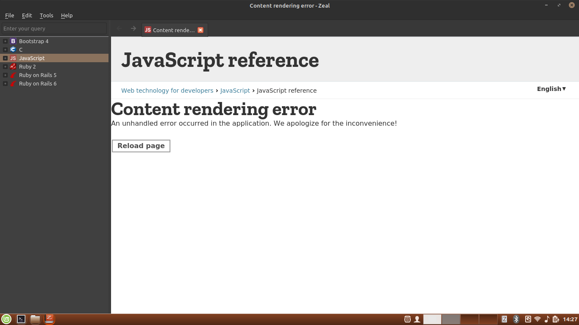
Task: Select the Ruby on Rails 5 row
Action: 54,75
